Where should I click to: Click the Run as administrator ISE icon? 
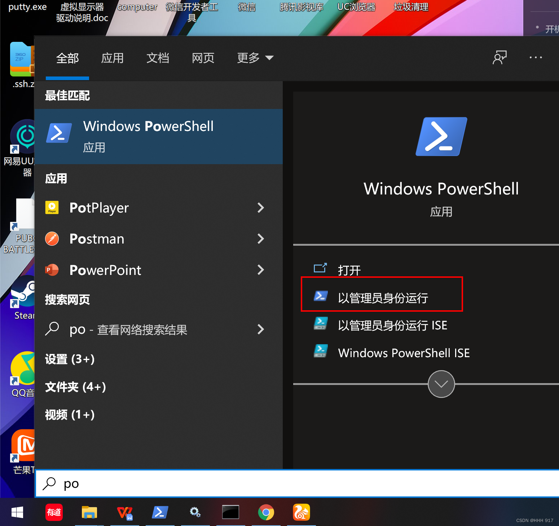(321, 323)
